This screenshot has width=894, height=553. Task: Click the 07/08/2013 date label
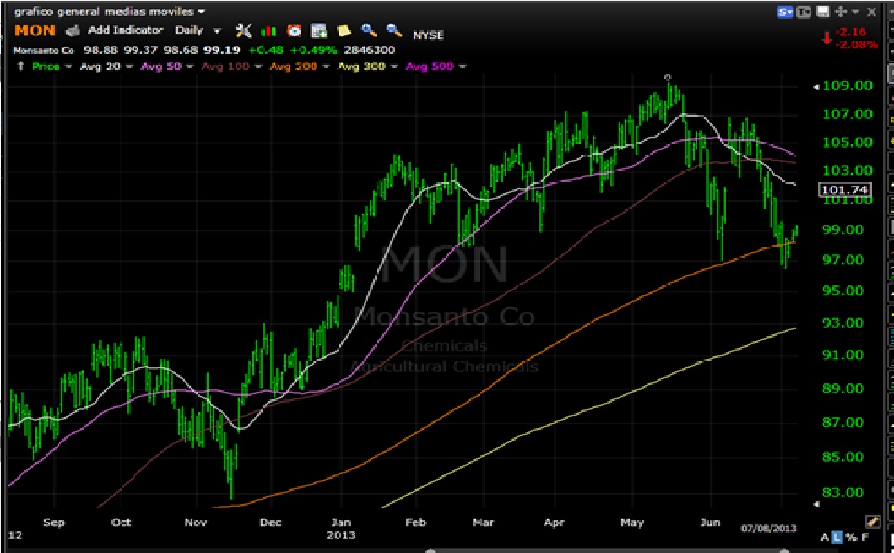(768, 529)
